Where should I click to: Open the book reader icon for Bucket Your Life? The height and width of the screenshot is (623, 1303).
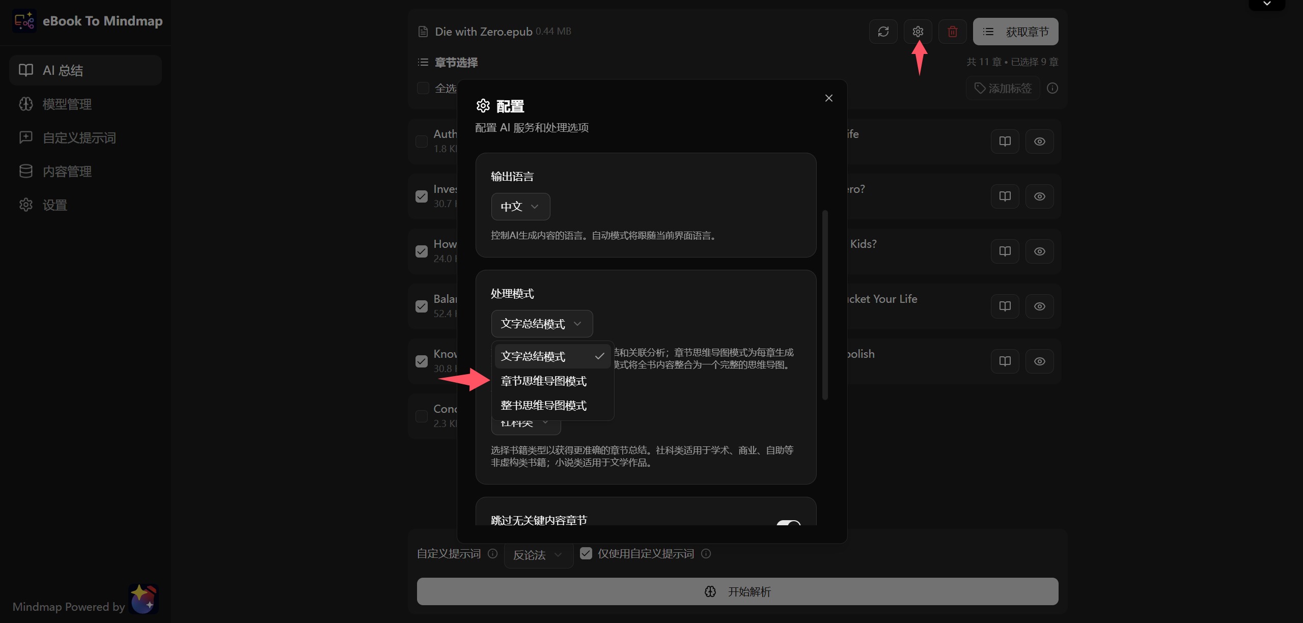tap(1005, 306)
